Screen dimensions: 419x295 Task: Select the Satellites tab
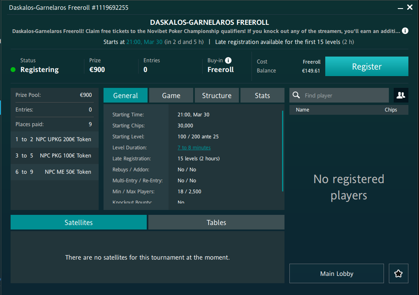[x=79, y=223]
